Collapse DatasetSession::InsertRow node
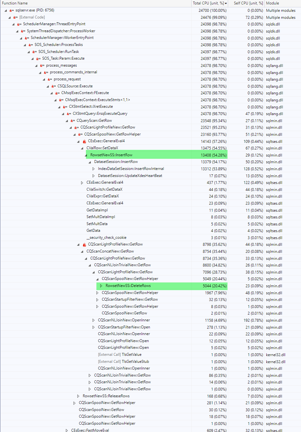This screenshot has width=301, height=432. 90,162
